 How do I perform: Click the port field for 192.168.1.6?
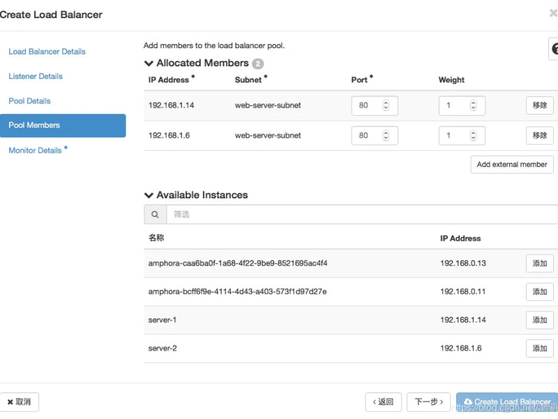click(x=375, y=135)
